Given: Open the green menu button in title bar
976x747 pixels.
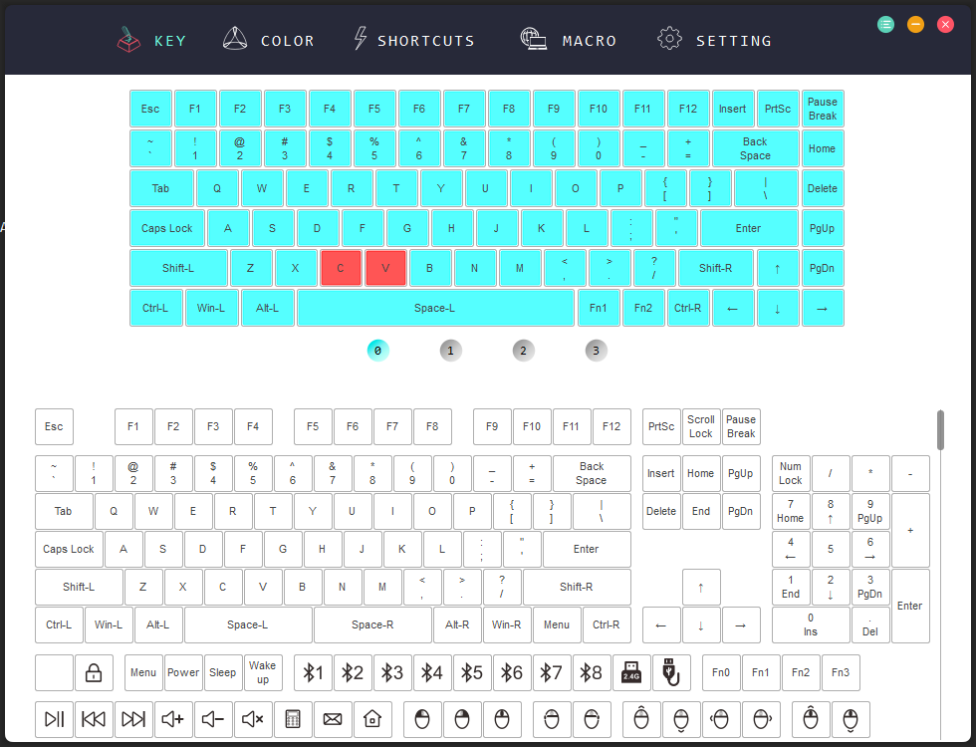Looking at the screenshot, I should (x=885, y=25).
